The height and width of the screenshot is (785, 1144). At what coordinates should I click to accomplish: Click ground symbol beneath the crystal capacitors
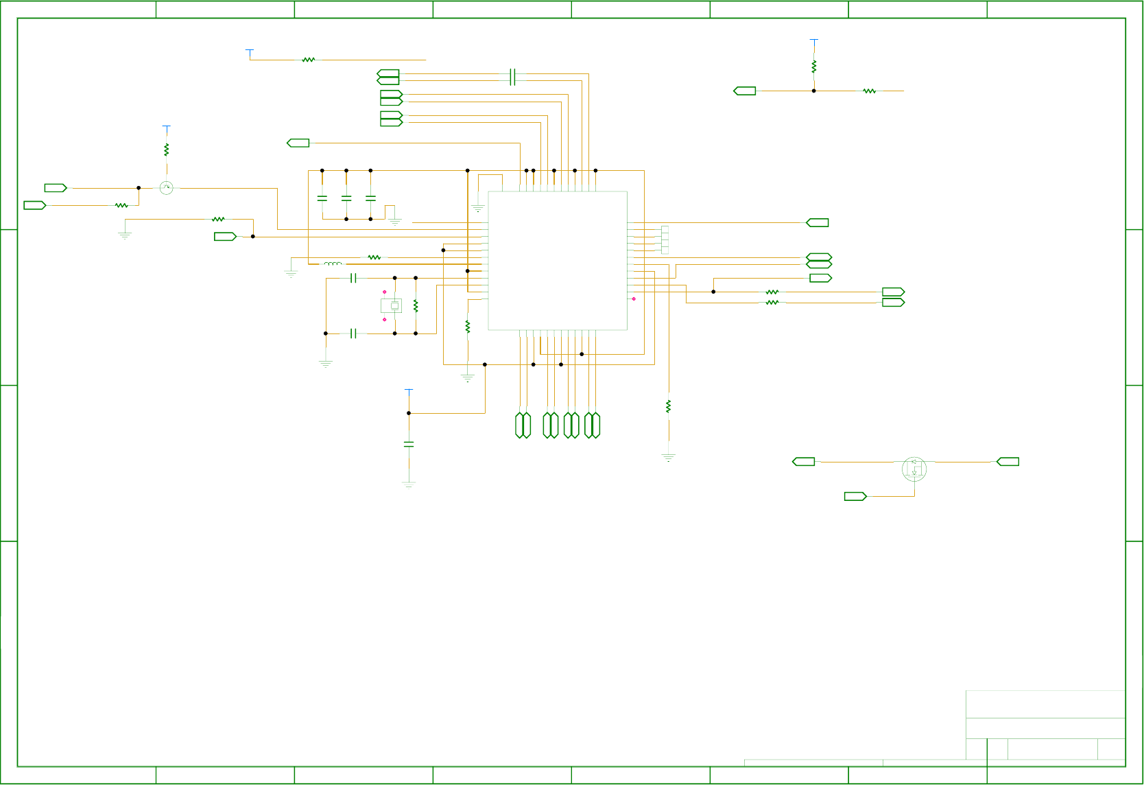coord(326,364)
